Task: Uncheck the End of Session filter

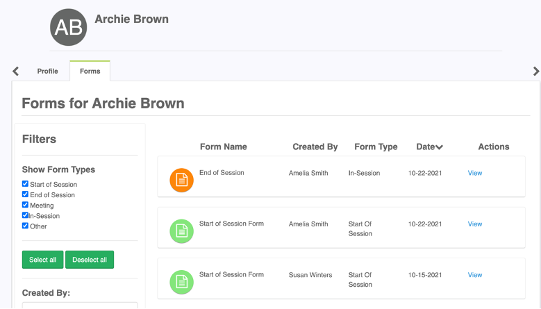Action: (25, 194)
